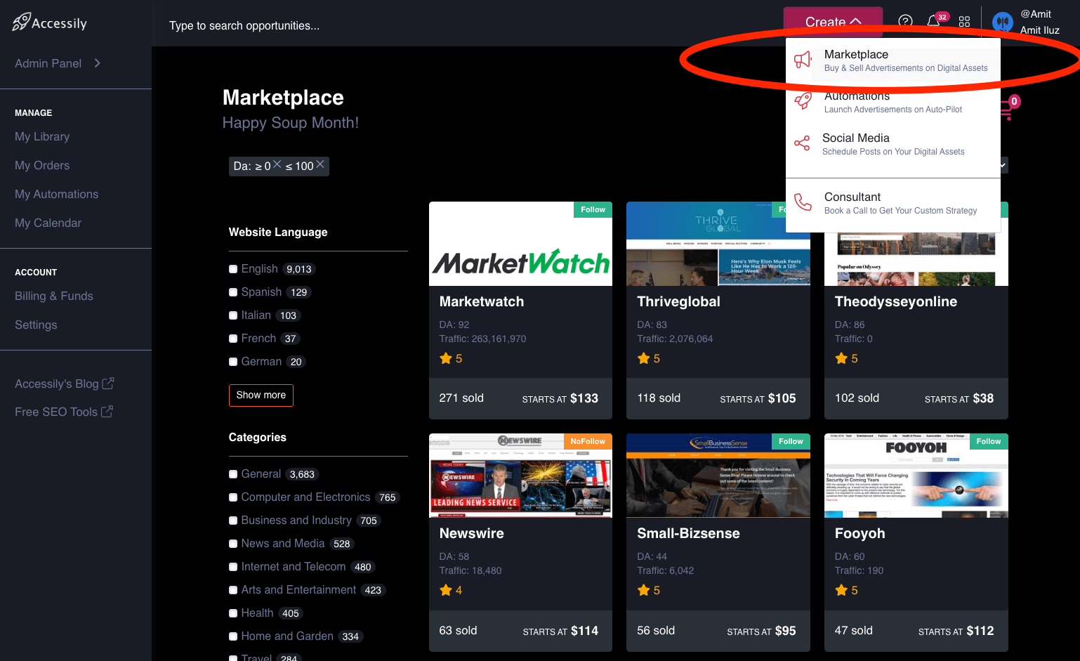Enable the English language filter
Viewport: 1080px width, 661px height.
click(x=232, y=268)
